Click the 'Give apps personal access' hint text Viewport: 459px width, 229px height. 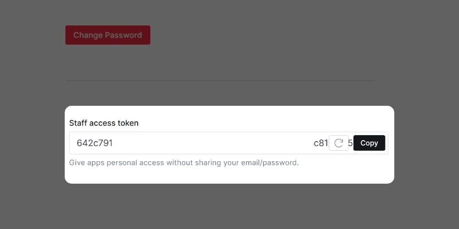[184, 163]
